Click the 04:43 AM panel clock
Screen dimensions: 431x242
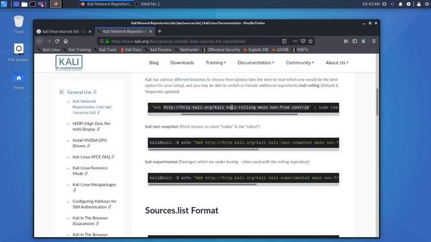pos(371,4)
